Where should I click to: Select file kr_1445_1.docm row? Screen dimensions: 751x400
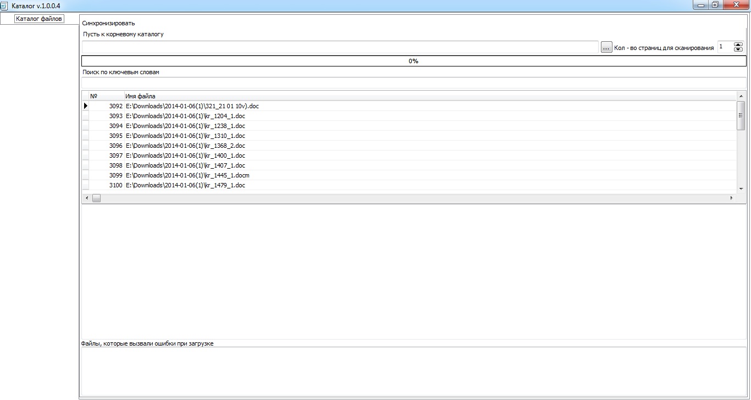(409, 175)
